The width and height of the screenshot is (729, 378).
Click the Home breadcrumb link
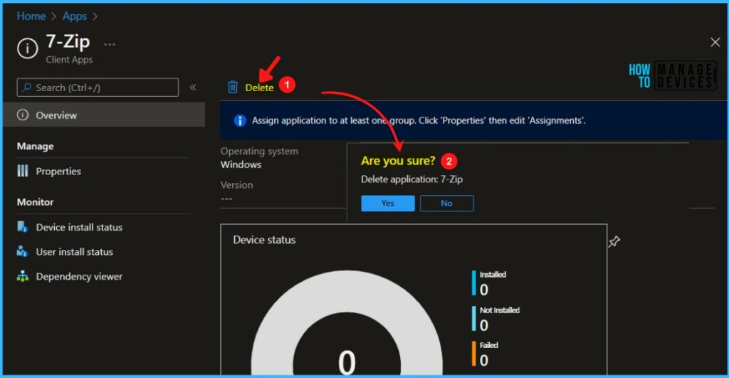(x=31, y=16)
